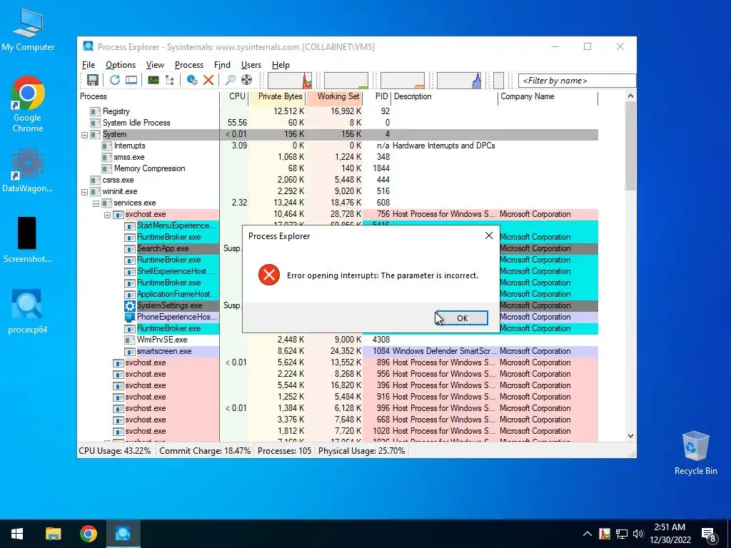Select the svchost.exe row with PID 896
Viewport: 731px width, 548px height.
[338, 362]
